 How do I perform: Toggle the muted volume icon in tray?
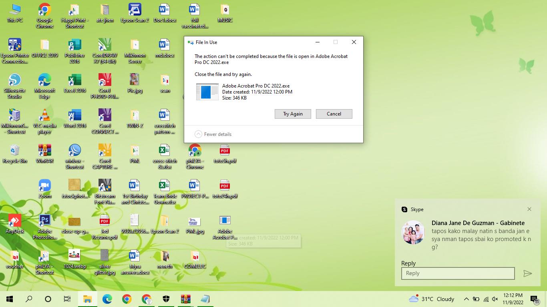click(x=495, y=299)
